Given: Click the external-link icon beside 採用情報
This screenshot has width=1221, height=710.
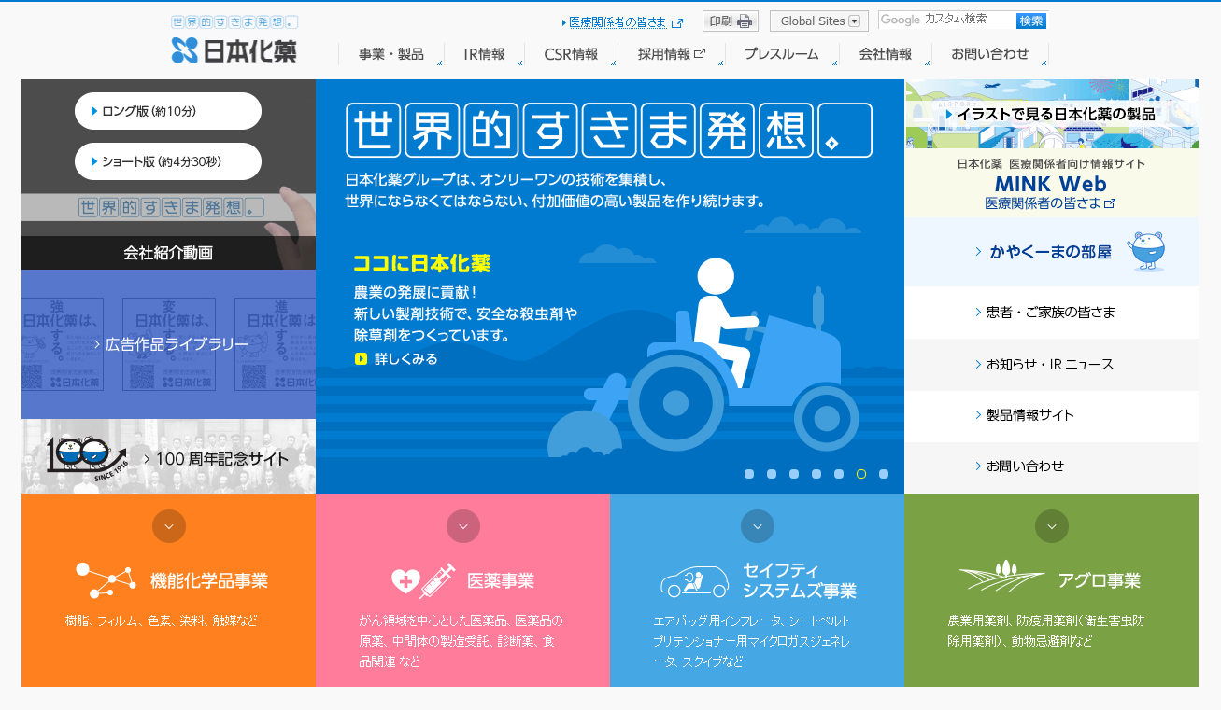Looking at the screenshot, I should click(x=701, y=54).
